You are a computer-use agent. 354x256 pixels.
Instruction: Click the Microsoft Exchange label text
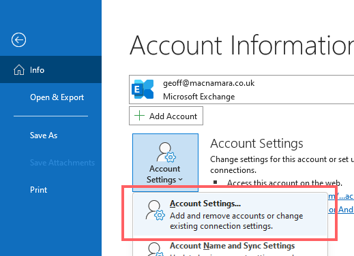click(x=199, y=97)
